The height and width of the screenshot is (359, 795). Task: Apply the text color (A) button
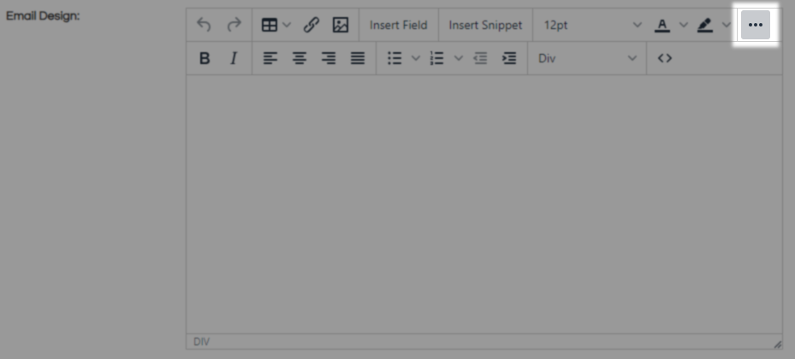[662, 25]
